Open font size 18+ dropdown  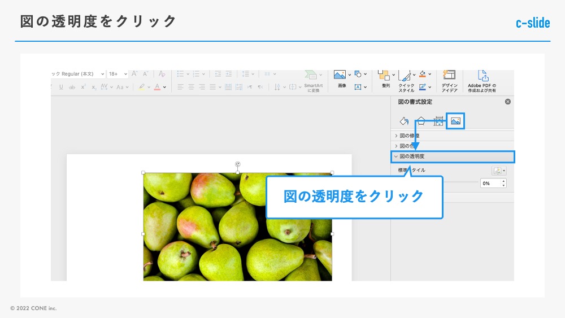118,74
